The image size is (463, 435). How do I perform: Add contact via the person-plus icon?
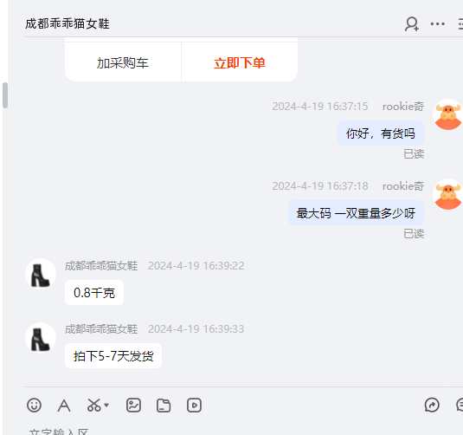pos(412,24)
